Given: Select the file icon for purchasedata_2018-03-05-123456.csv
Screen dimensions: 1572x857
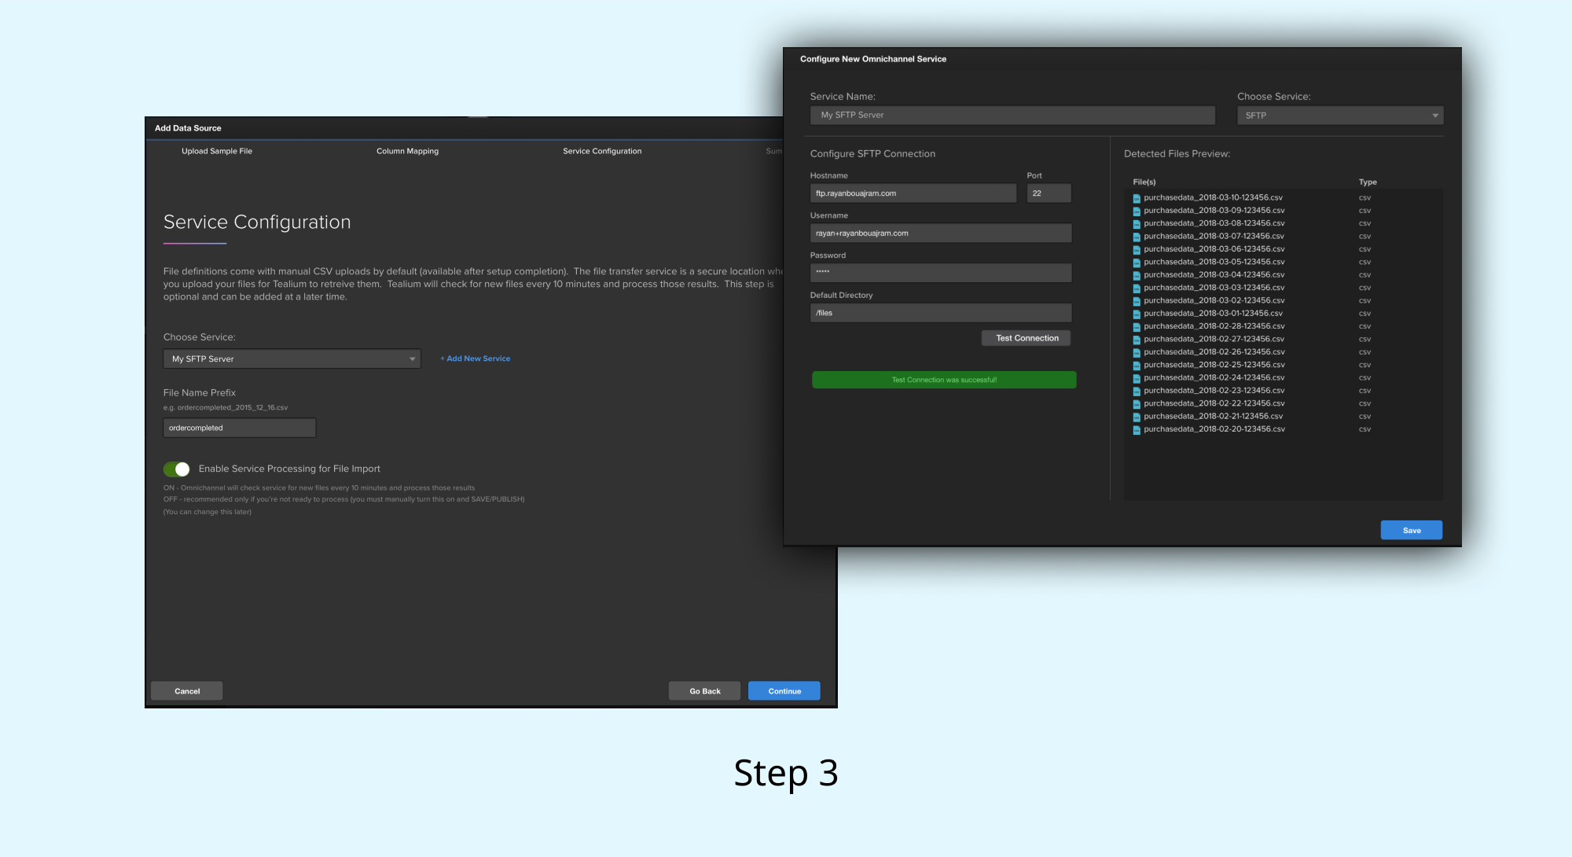Looking at the screenshot, I should 1137,262.
